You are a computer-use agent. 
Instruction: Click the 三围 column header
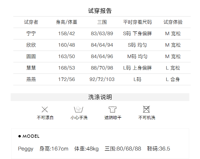coord(102,22)
